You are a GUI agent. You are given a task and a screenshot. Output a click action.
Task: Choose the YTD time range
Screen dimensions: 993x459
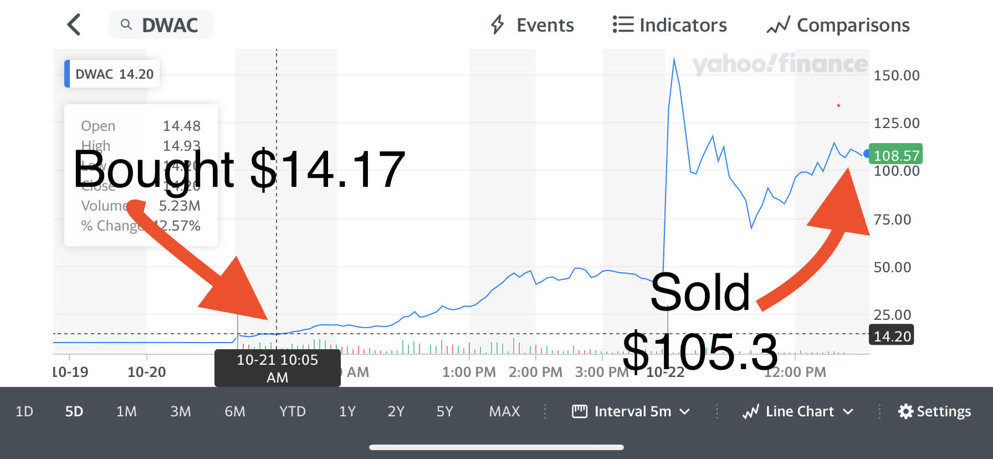coord(293,411)
